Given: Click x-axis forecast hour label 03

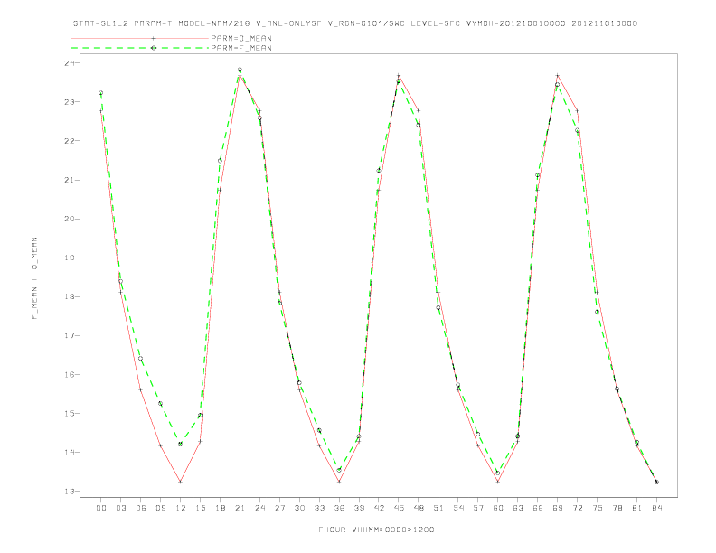Looking at the screenshot, I should 120,508.
